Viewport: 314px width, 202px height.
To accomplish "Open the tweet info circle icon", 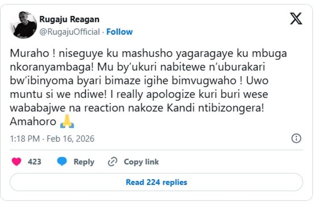I will [x=296, y=139].
